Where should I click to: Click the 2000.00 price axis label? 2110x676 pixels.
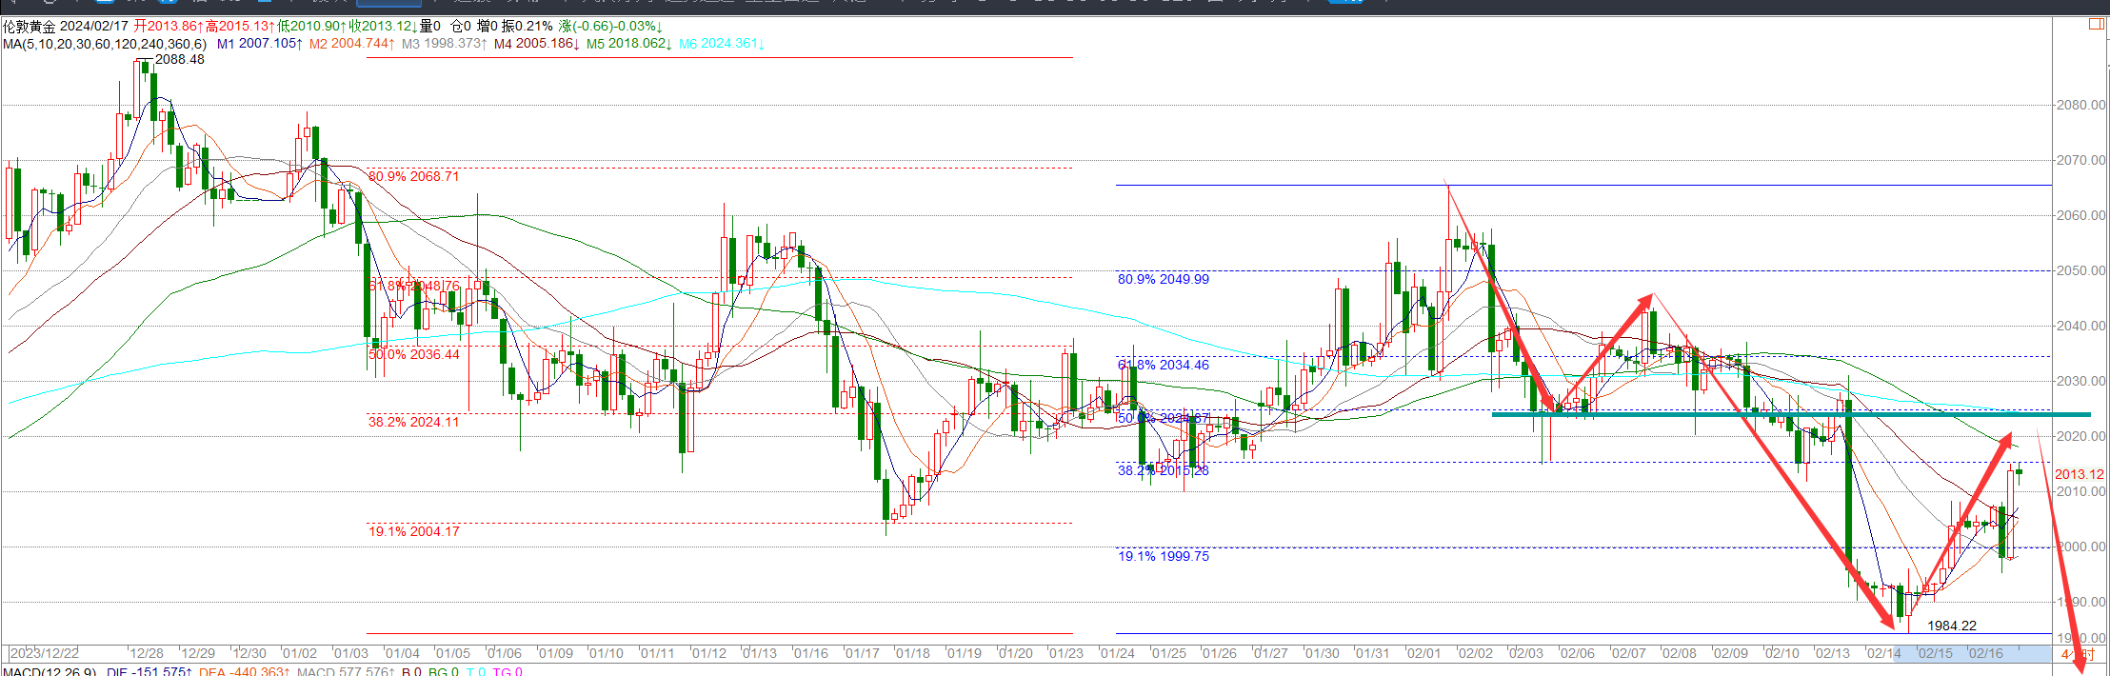[x=2080, y=547]
